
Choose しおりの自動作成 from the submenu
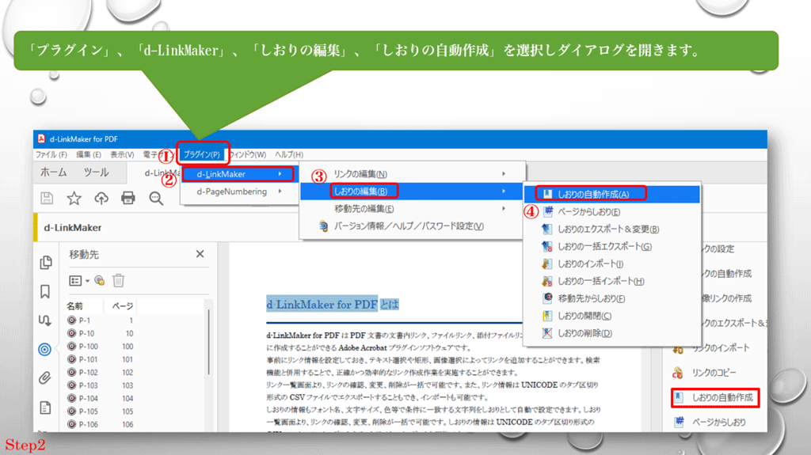[592, 194]
